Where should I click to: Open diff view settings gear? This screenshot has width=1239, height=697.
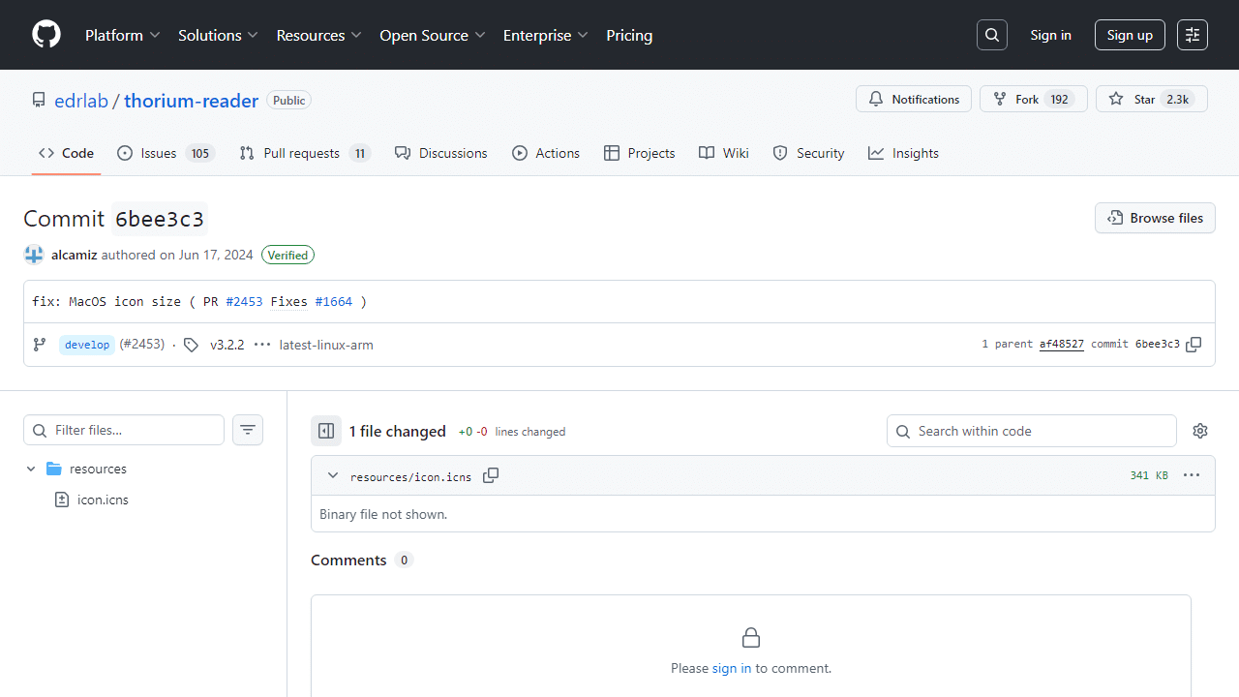click(x=1200, y=431)
